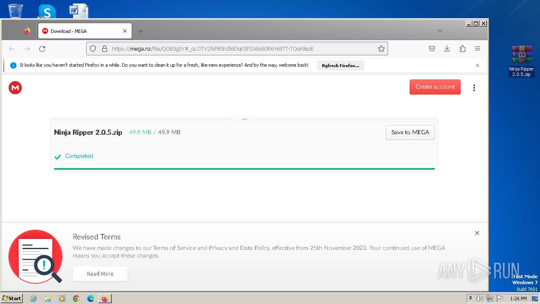Close the Download - MEGA tab
The height and width of the screenshot is (304, 540).
[125, 31]
